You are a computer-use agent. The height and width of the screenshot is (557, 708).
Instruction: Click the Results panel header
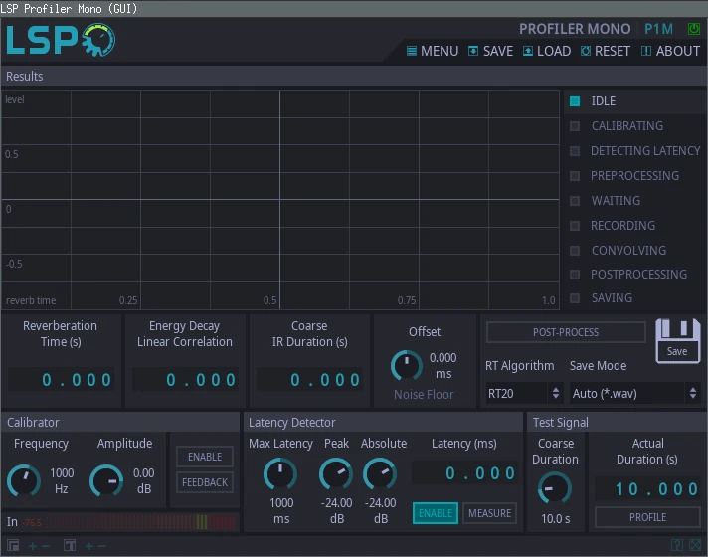point(354,76)
